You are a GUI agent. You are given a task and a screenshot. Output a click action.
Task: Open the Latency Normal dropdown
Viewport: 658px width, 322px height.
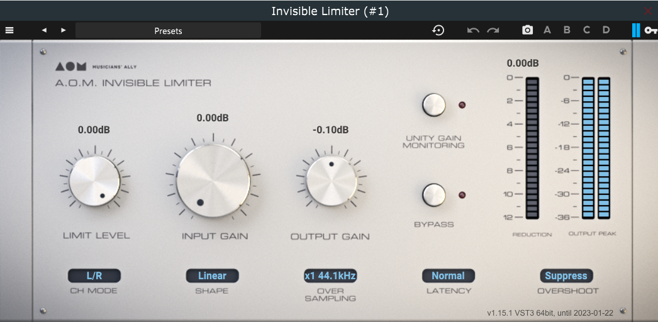click(x=448, y=276)
